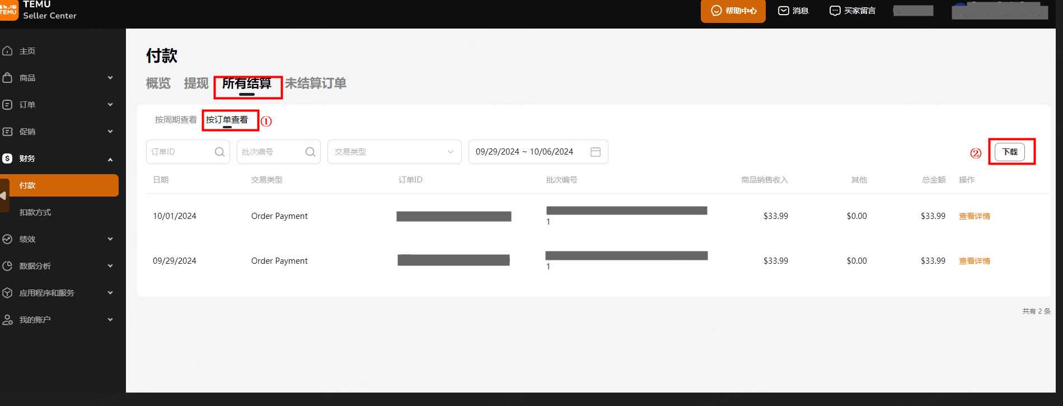1063x406 pixels.
Task: Click the search icon in 批次编号 field
Action: click(x=310, y=152)
